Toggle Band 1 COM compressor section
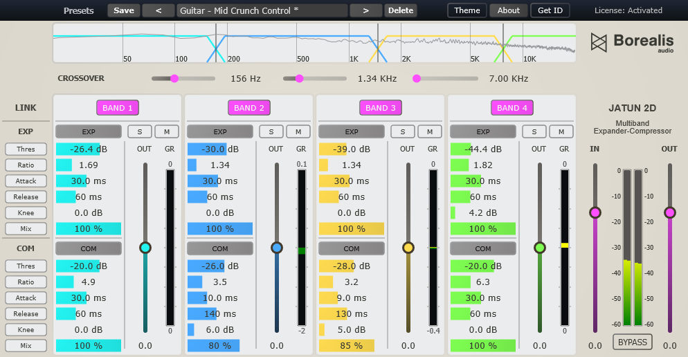Screen dimensions: 688x357 89,248
